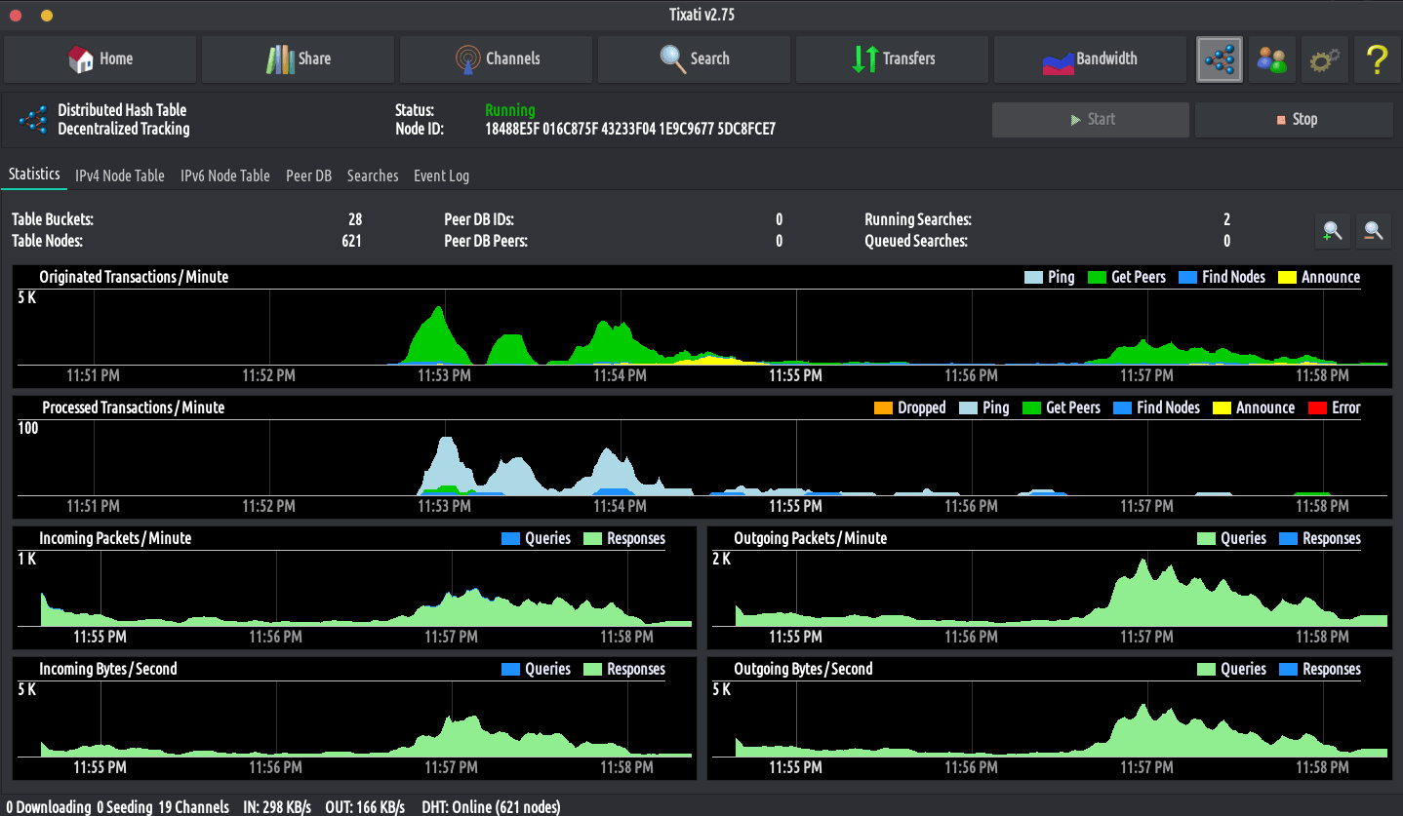
Task: Click the Incoming Packets / Minute title
Action: (x=115, y=538)
